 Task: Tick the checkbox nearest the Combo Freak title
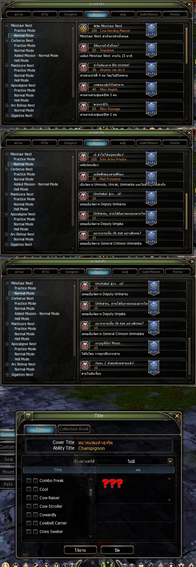click(x=35, y=481)
